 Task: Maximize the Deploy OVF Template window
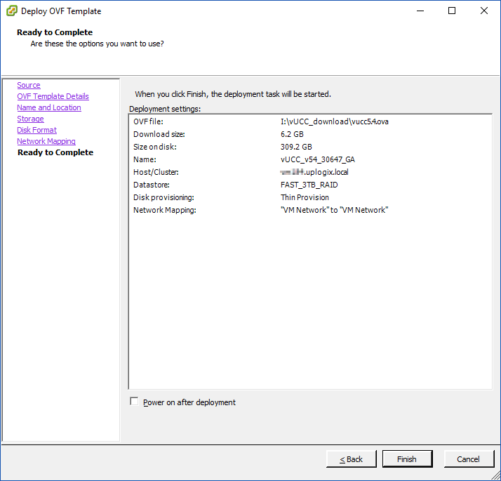(x=452, y=11)
